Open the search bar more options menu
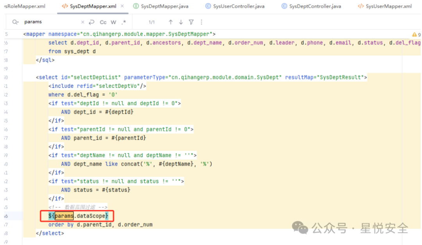The width and height of the screenshot is (422, 245). pyautogui.click(x=201, y=22)
